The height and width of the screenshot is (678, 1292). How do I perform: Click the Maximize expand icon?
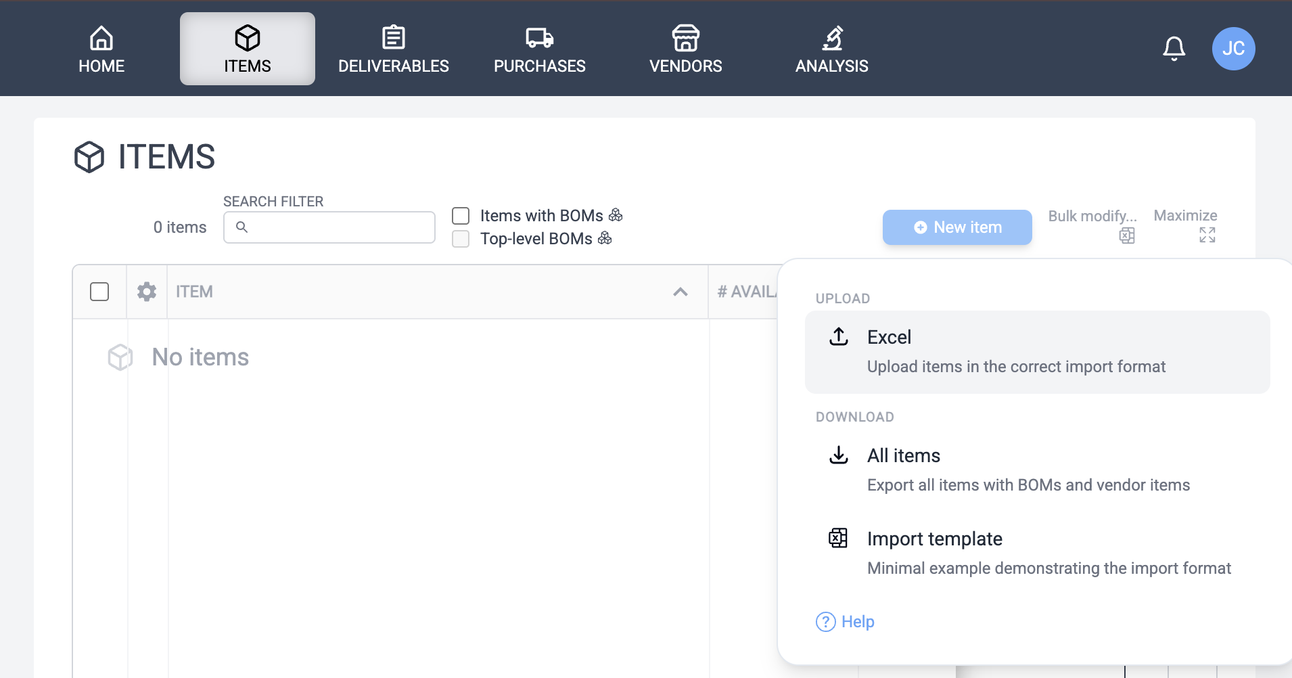click(x=1207, y=235)
